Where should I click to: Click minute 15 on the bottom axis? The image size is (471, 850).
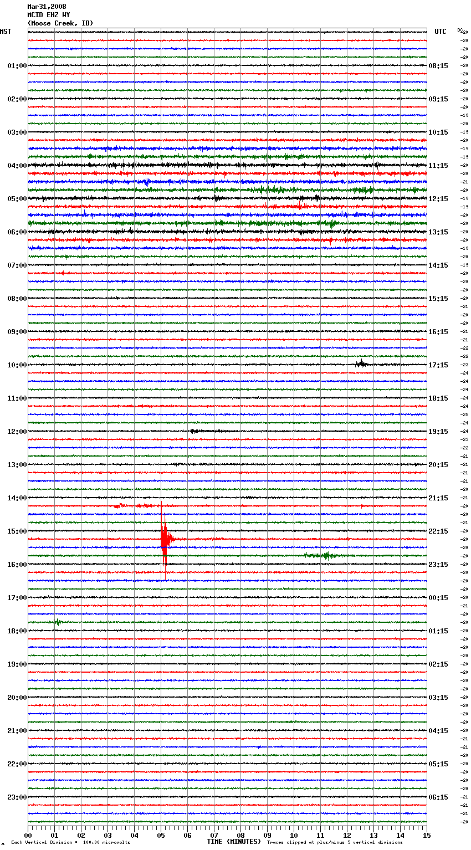click(427, 835)
